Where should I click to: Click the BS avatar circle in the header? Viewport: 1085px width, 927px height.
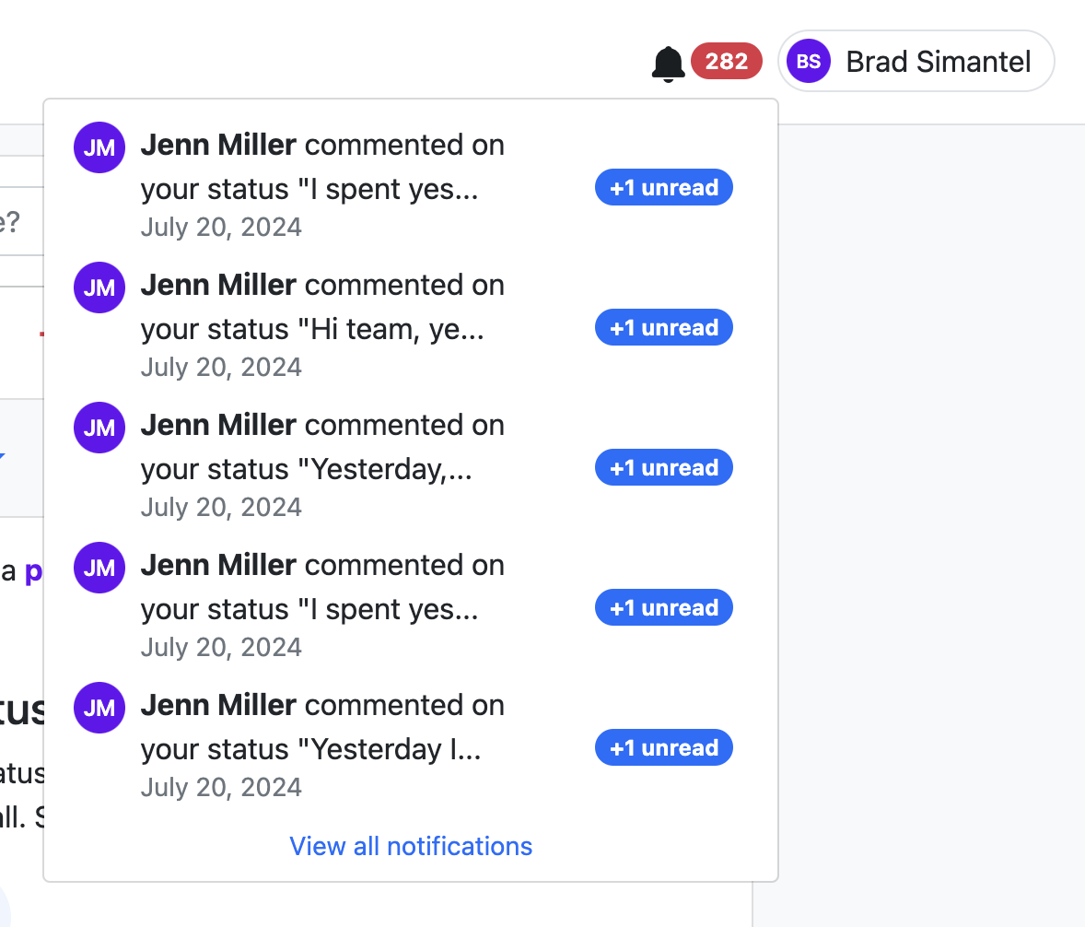[x=808, y=62]
